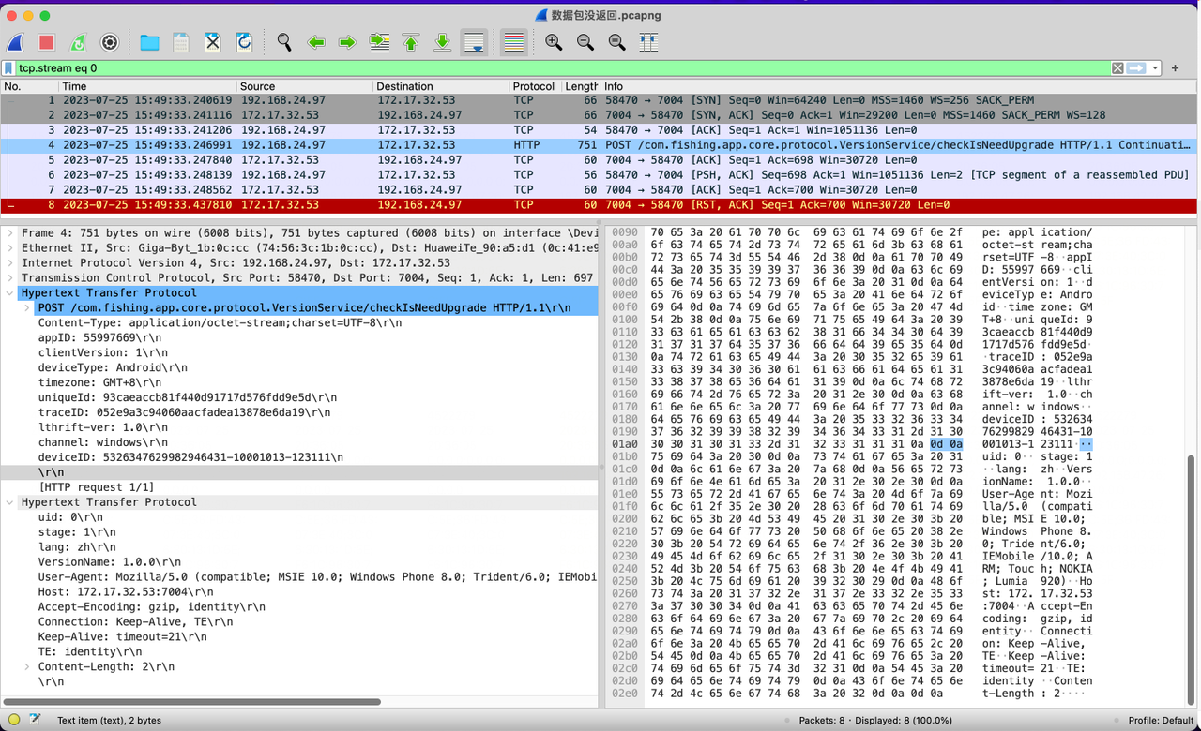Reload this capture file
This screenshot has width=1201, height=731.
coord(244,42)
